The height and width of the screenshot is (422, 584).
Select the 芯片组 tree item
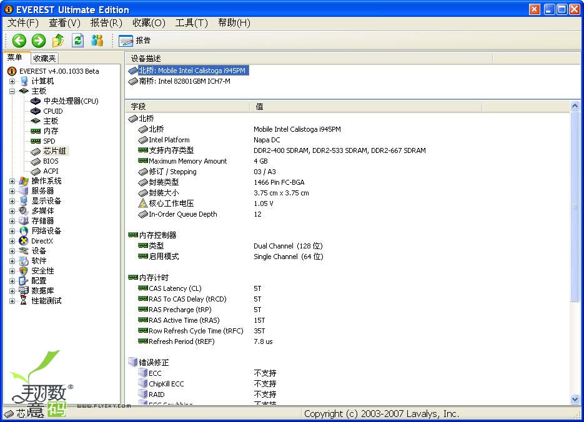54,151
